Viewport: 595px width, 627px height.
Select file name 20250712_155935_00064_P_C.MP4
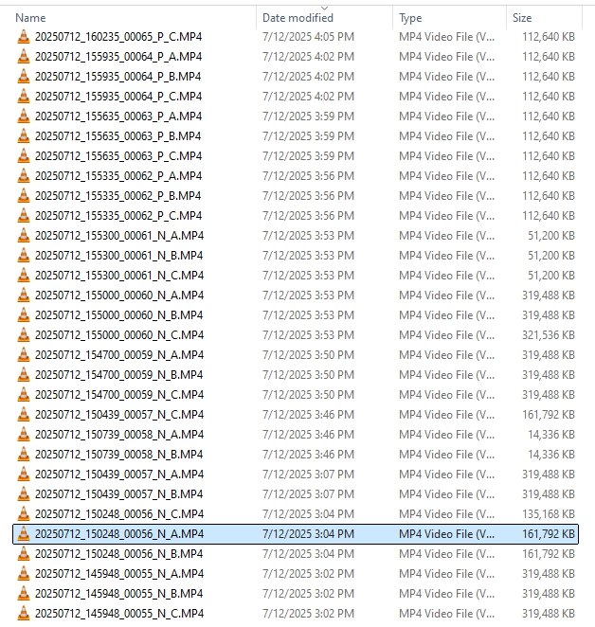point(118,97)
